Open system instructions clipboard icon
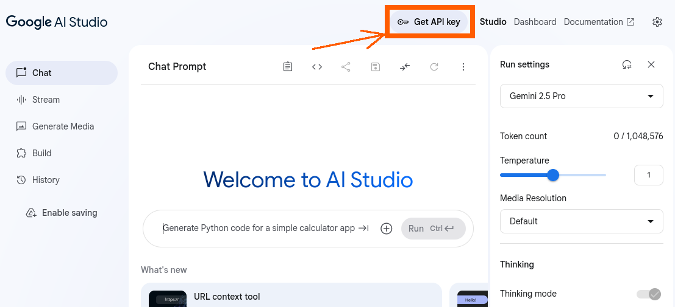675x307 pixels. point(288,66)
